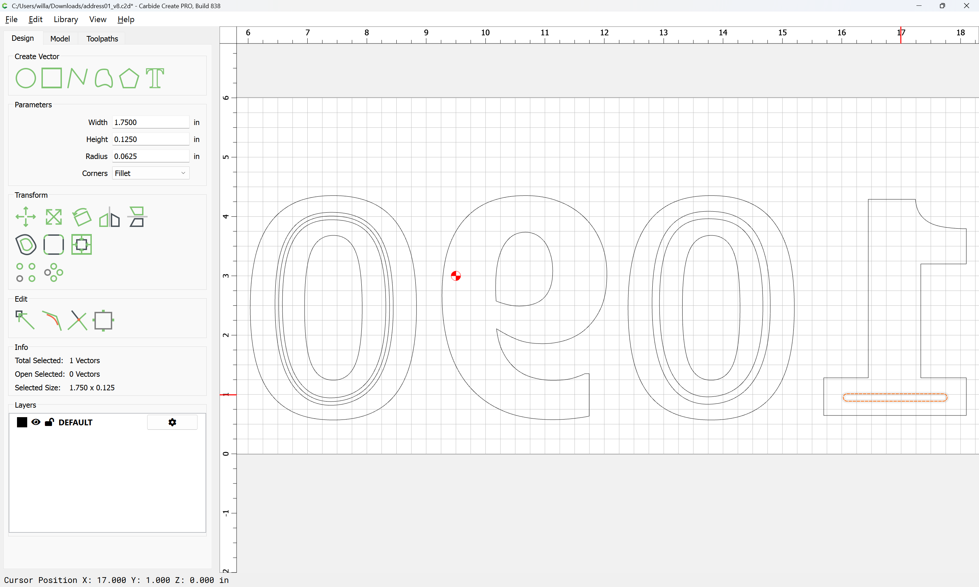The width and height of the screenshot is (979, 587).
Task: Click the Mirror/Flip tool
Action: click(109, 217)
